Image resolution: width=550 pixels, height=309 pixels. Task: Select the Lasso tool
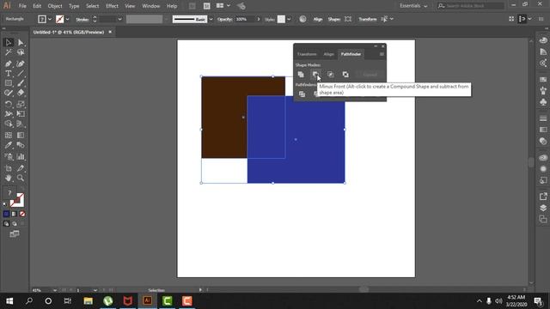(x=21, y=52)
